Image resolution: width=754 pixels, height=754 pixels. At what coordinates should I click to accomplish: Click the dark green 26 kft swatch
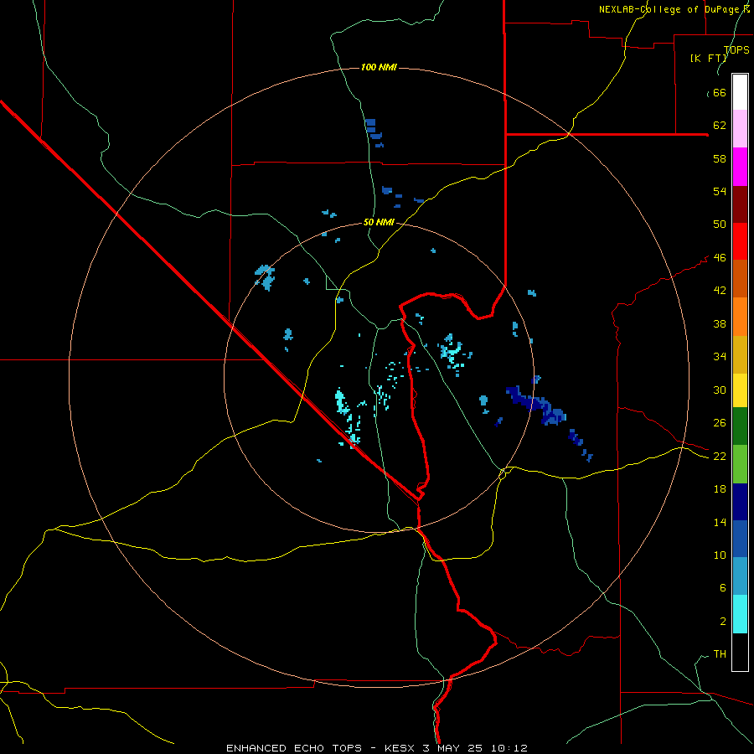point(740,426)
